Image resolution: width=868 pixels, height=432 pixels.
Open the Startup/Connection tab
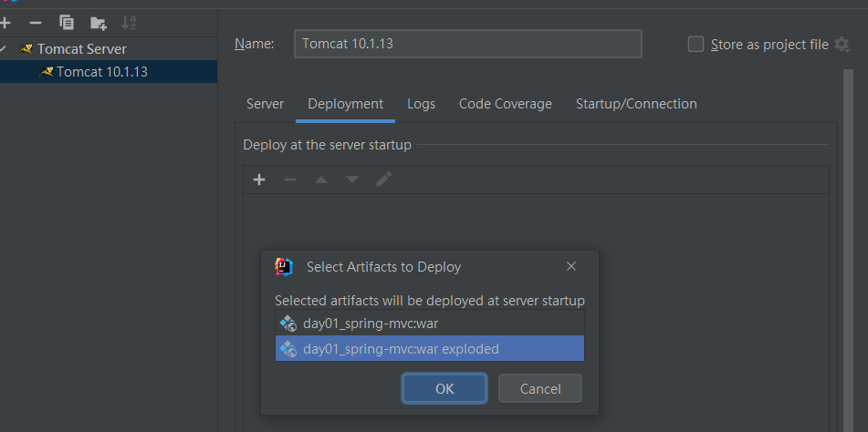point(636,104)
